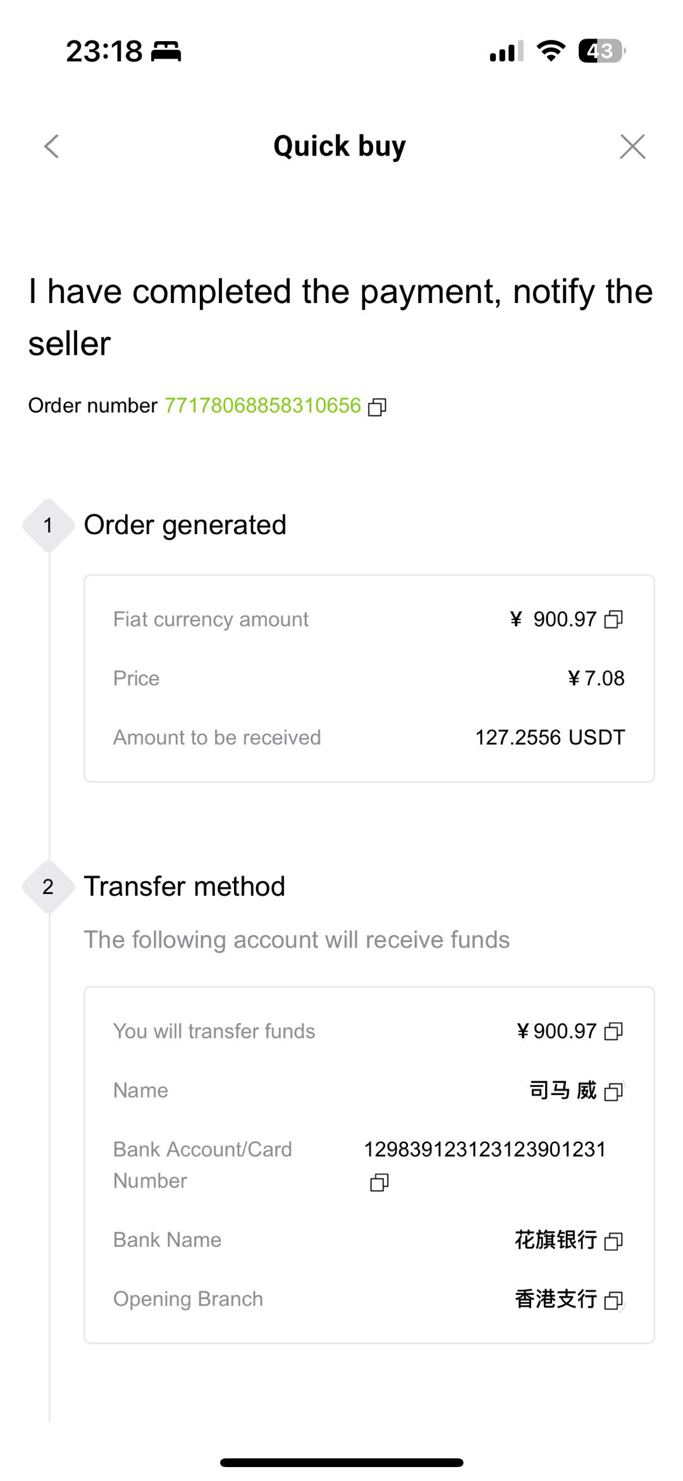The width and height of the screenshot is (683, 1481).
Task: Copy the transfer funds amount ¥900.97
Action: point(613,1031)
